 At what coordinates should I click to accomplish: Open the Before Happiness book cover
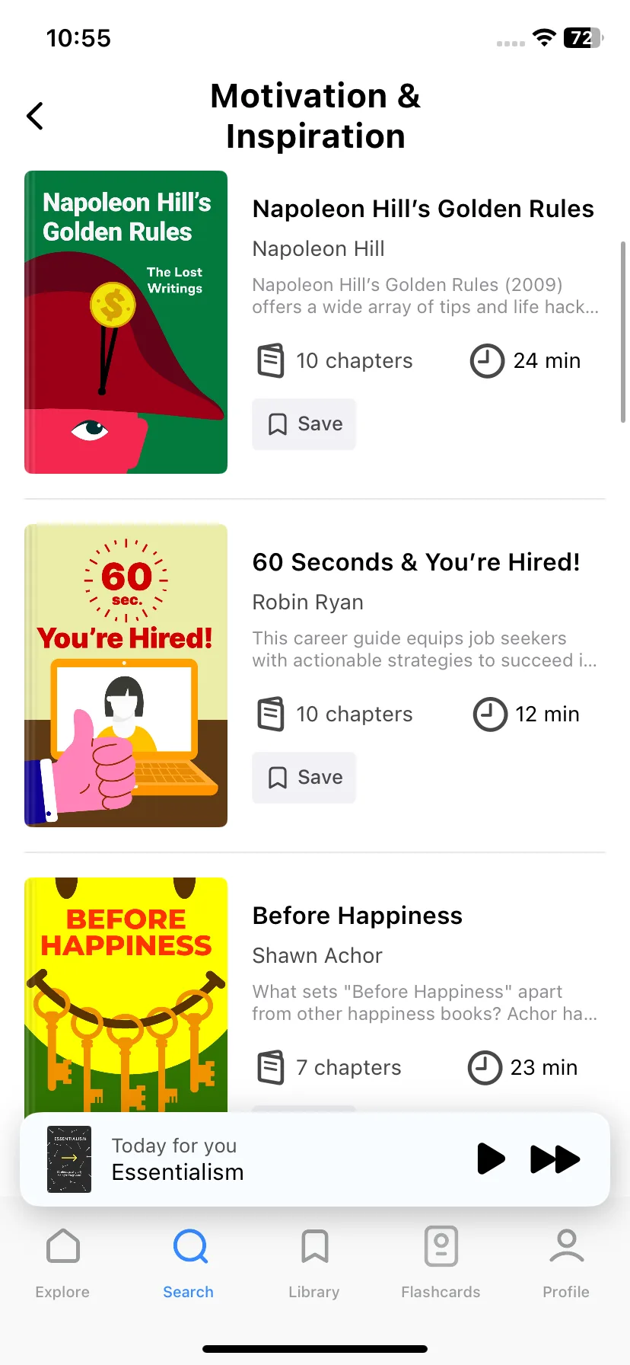point(126,995)
